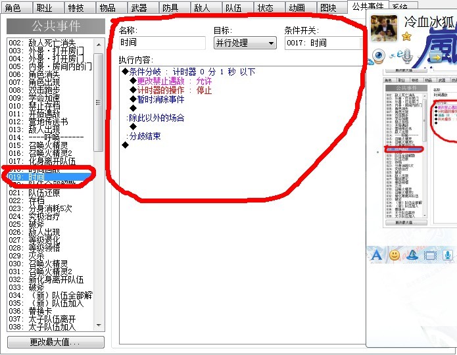Viewport: 457px width, 355px height.
Task: Switch to the 武器 tab
Action: click(x=143, y=7)
